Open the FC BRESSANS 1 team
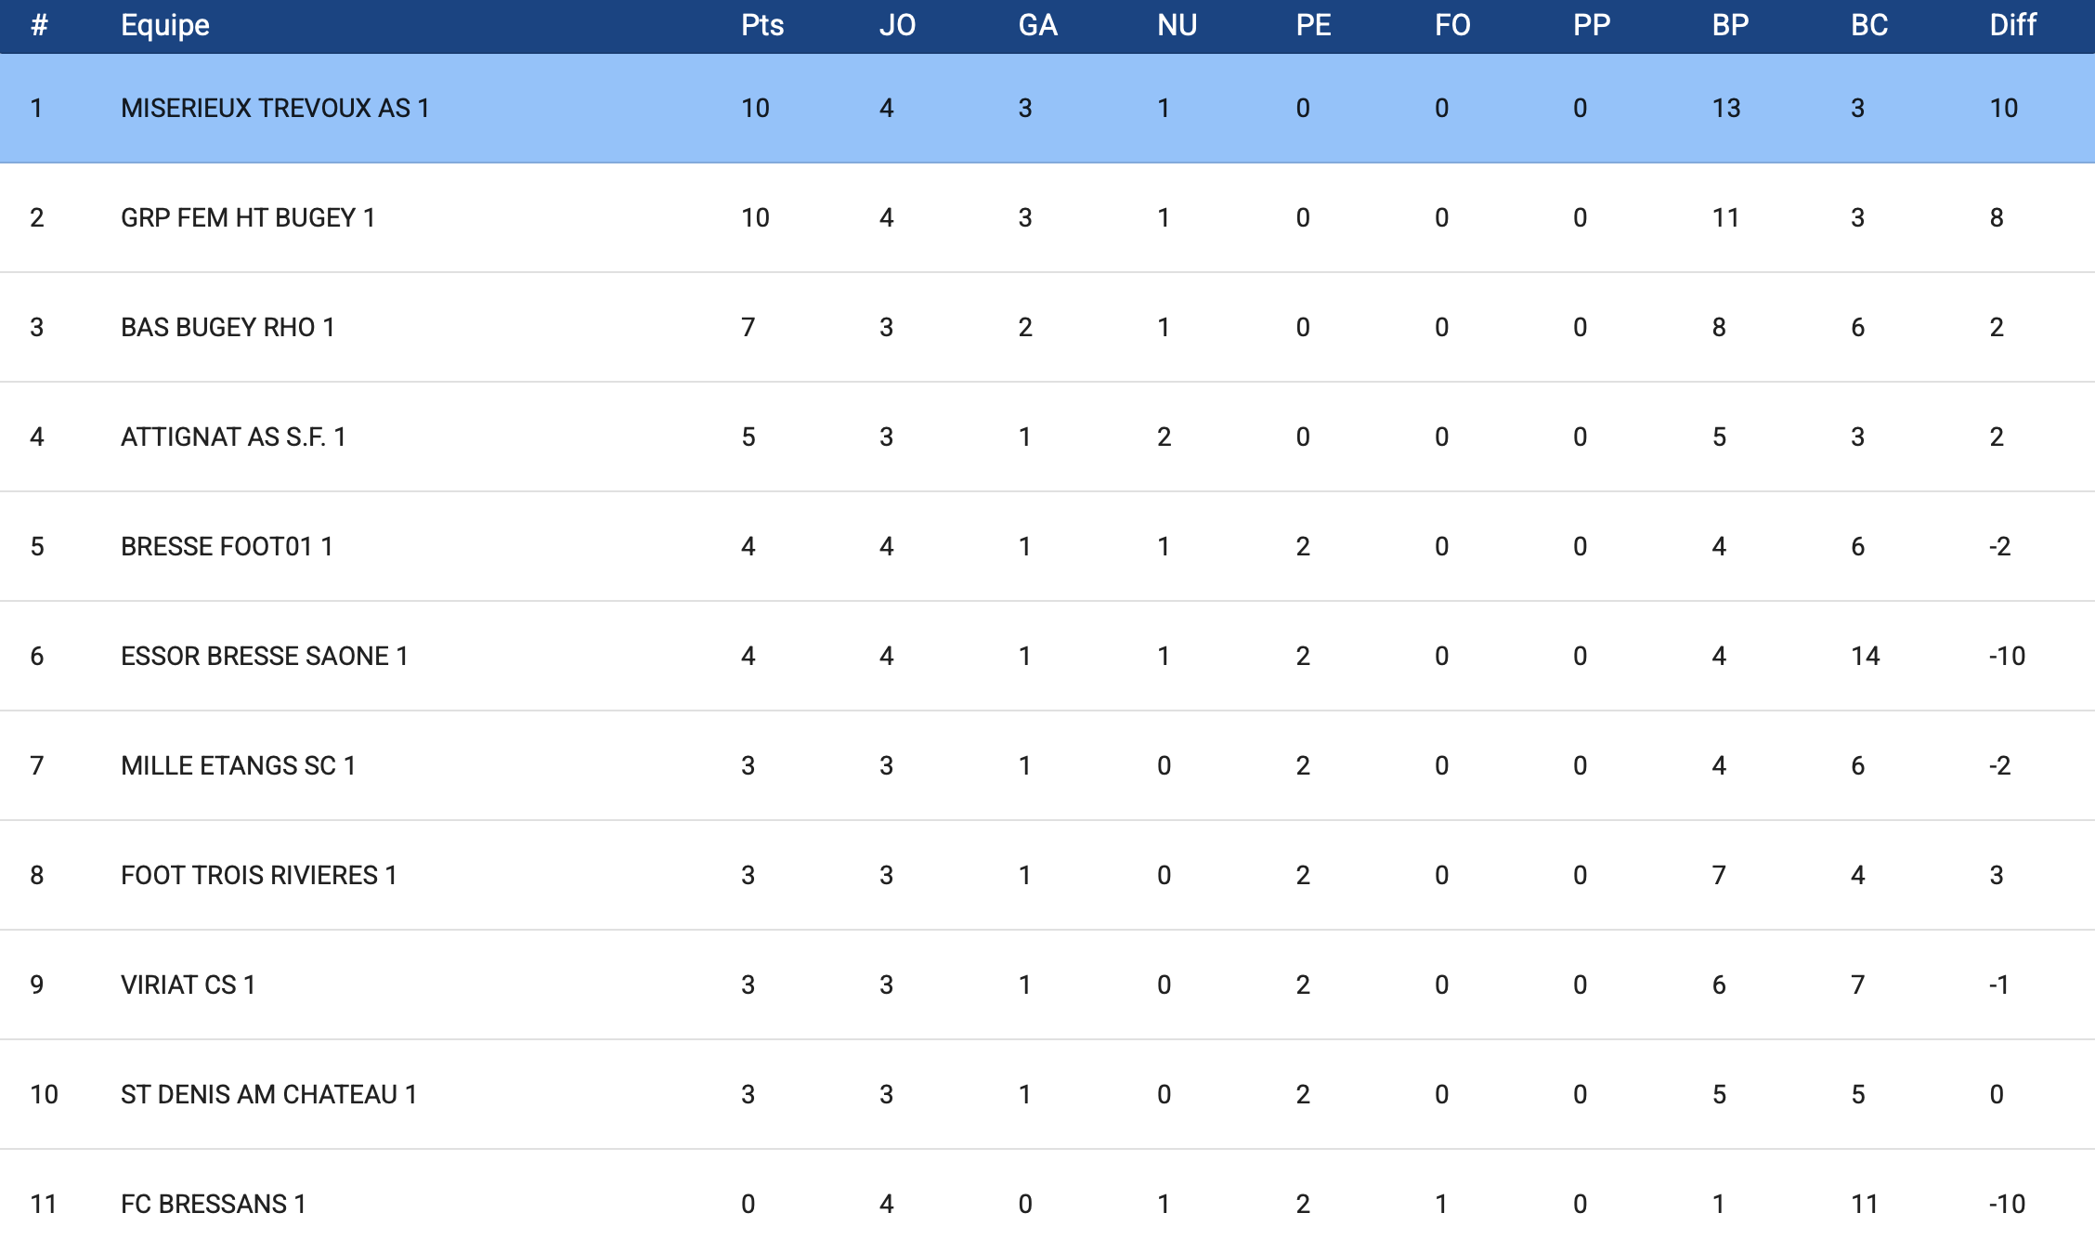 point(214,1205)
